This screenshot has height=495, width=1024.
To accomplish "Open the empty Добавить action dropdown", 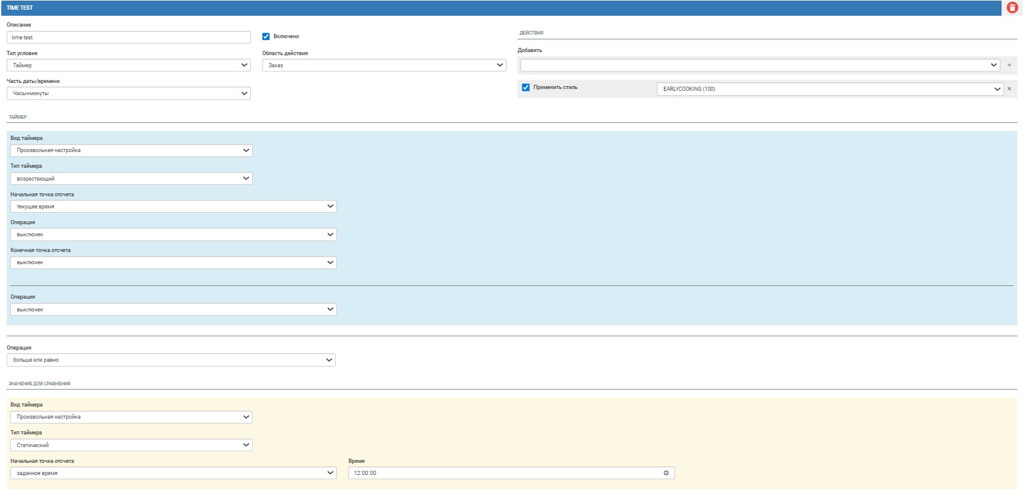I will 760,65.
